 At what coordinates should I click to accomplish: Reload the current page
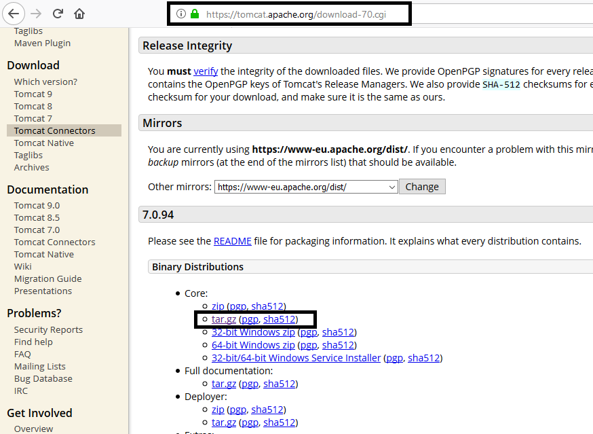[58, 14]
